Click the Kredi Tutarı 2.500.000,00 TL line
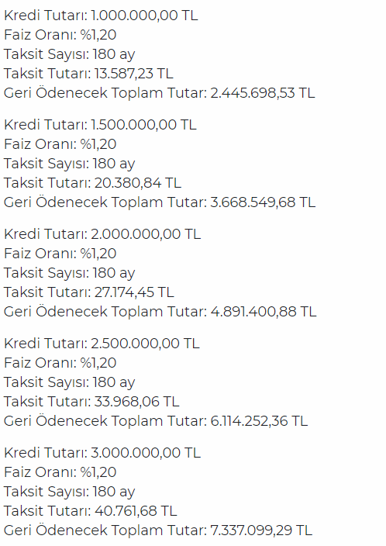 click(x=102, y=344)
